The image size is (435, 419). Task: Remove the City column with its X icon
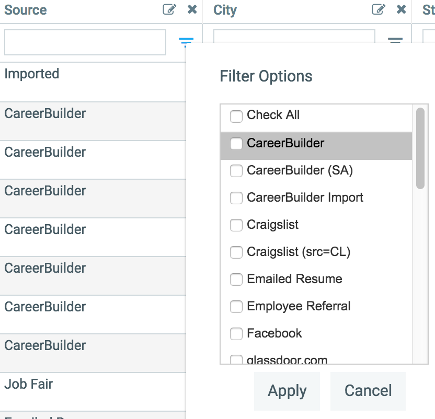pyautogui.click(x=402, y=9)
